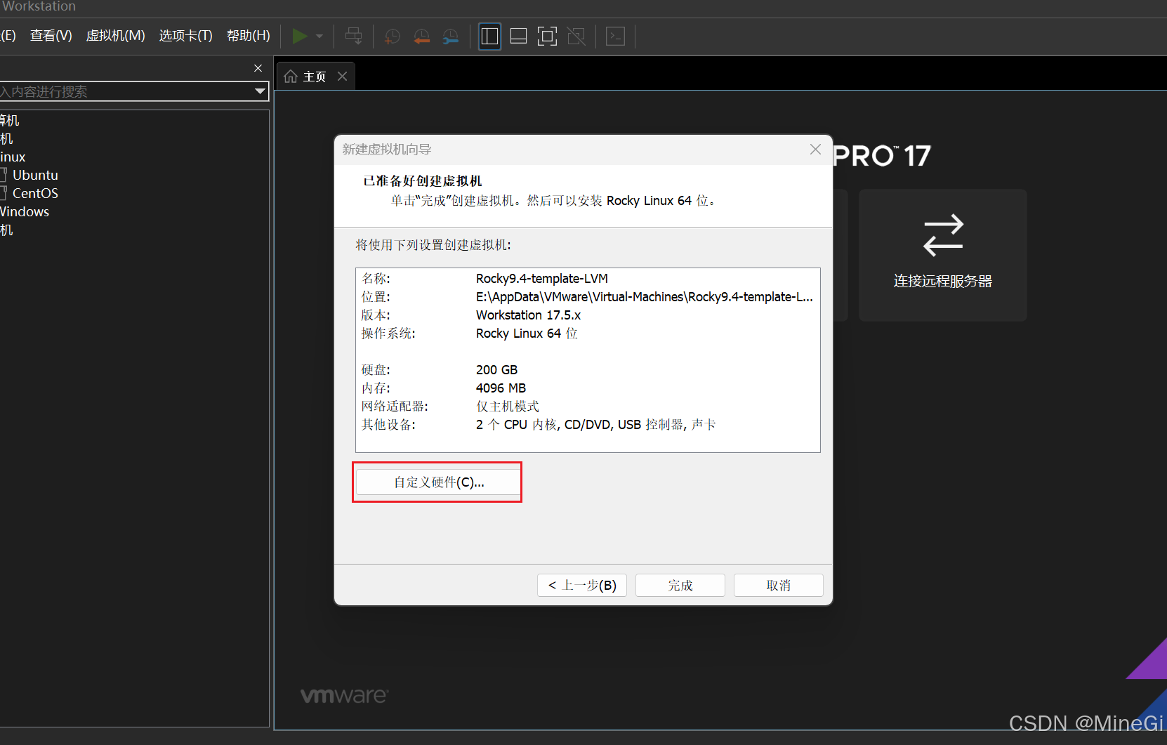This screenshot has height=745, width=1167.
Task: Click the 完成 finish button
Action: (680, 585)
